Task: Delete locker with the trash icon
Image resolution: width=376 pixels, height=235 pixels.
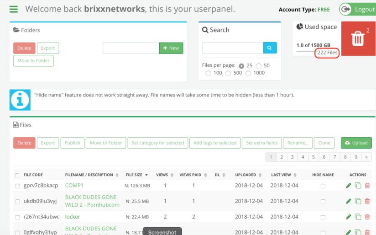Action: pos(367,217)
